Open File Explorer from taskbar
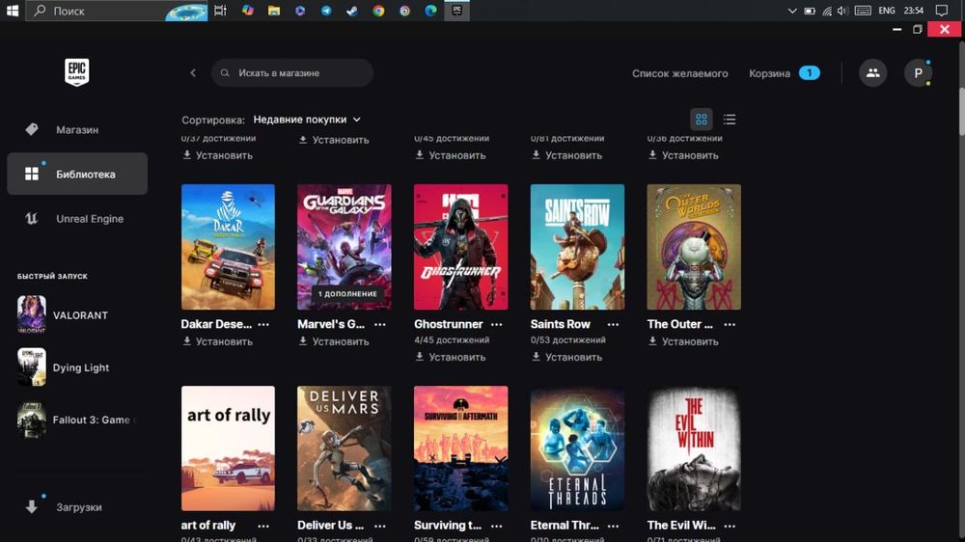965x542 pixels. click(x=274, y=11)
